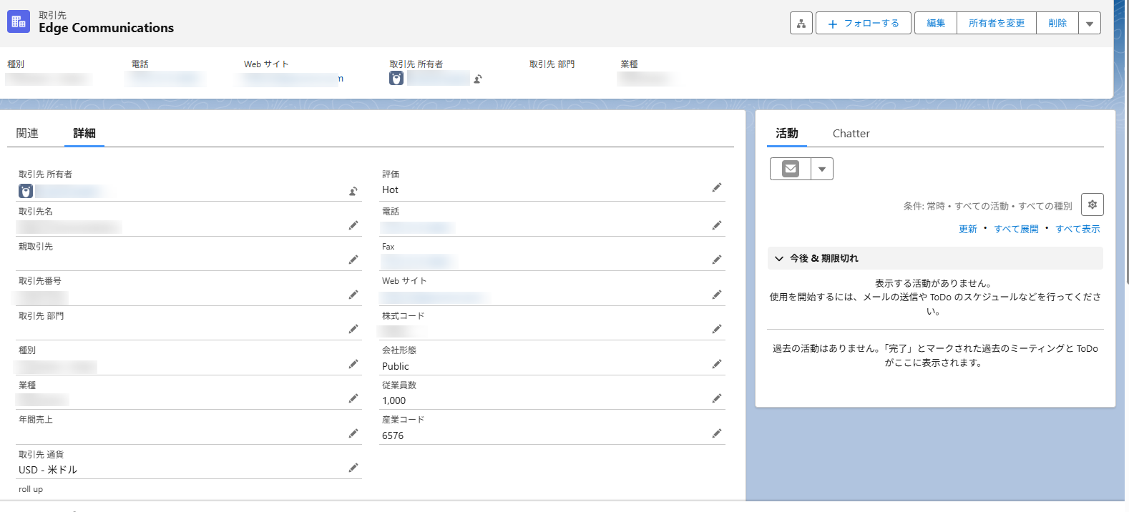This screenshot has height=512, width=1129.
Task: Edit the 取引先 部門 field pencil icon
Action: [x=353, y=329]
